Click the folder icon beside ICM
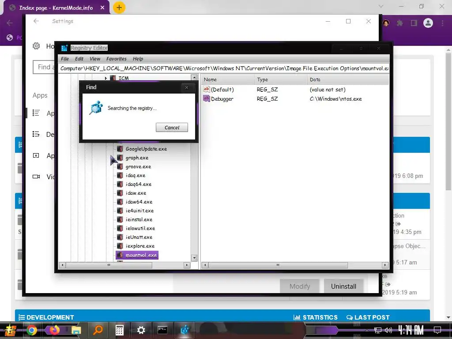Screen dimensions: 452x339 [113, 78]
